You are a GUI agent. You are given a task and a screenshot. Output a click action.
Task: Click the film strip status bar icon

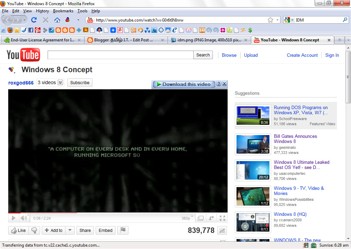tap(306, 245)
